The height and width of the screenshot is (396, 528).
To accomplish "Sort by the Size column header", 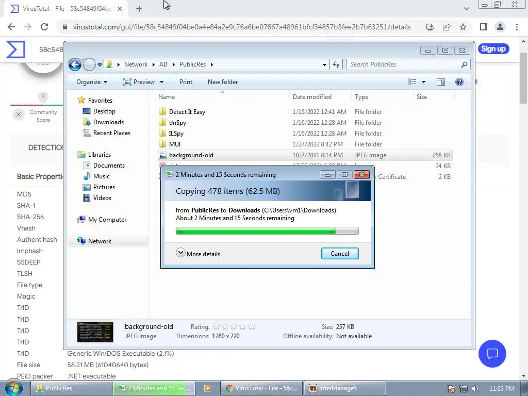I will pos(422,96).
